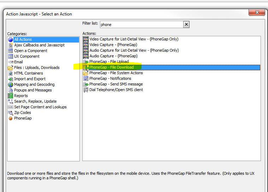
Task: Close the Action Javascript dialog
Action: [x=257, y=12]
